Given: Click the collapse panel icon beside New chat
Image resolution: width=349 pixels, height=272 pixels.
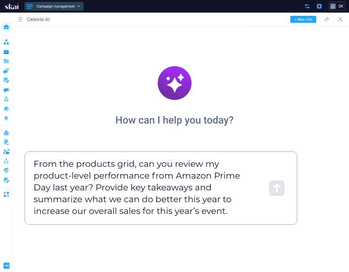Looking at the screenshot, I should click(x=327, y=19).
